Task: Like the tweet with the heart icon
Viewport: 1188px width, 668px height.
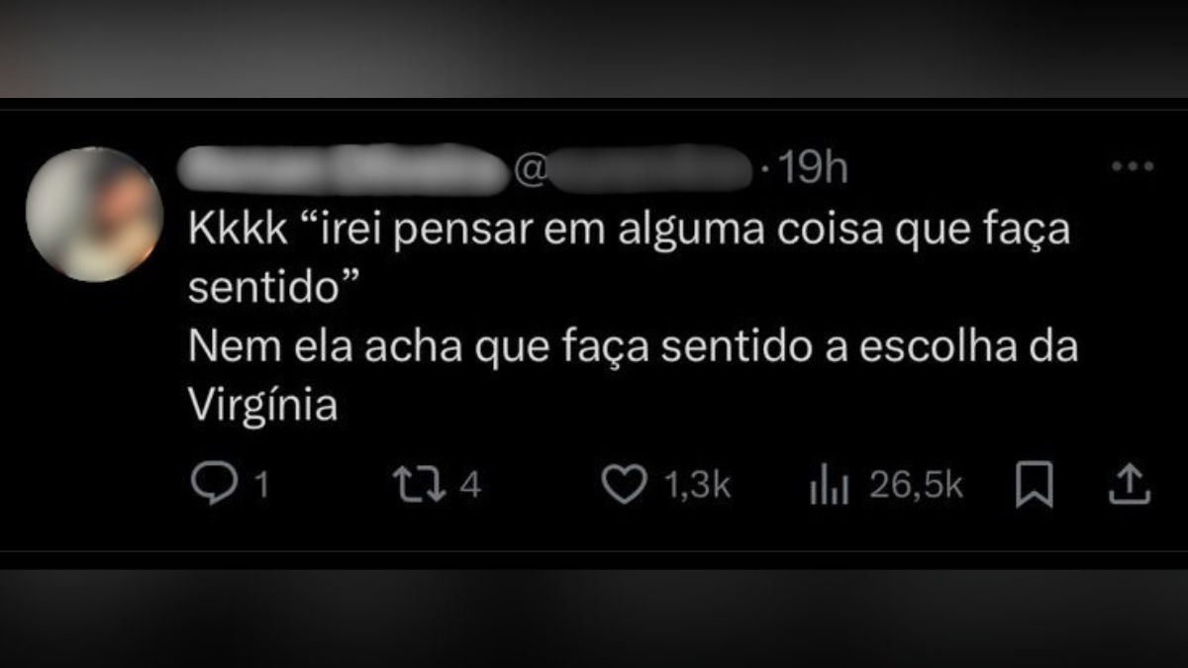Action: [x=624, y=486]
